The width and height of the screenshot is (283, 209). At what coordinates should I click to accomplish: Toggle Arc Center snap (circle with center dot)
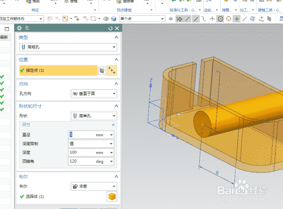click(x=220, y=19)
